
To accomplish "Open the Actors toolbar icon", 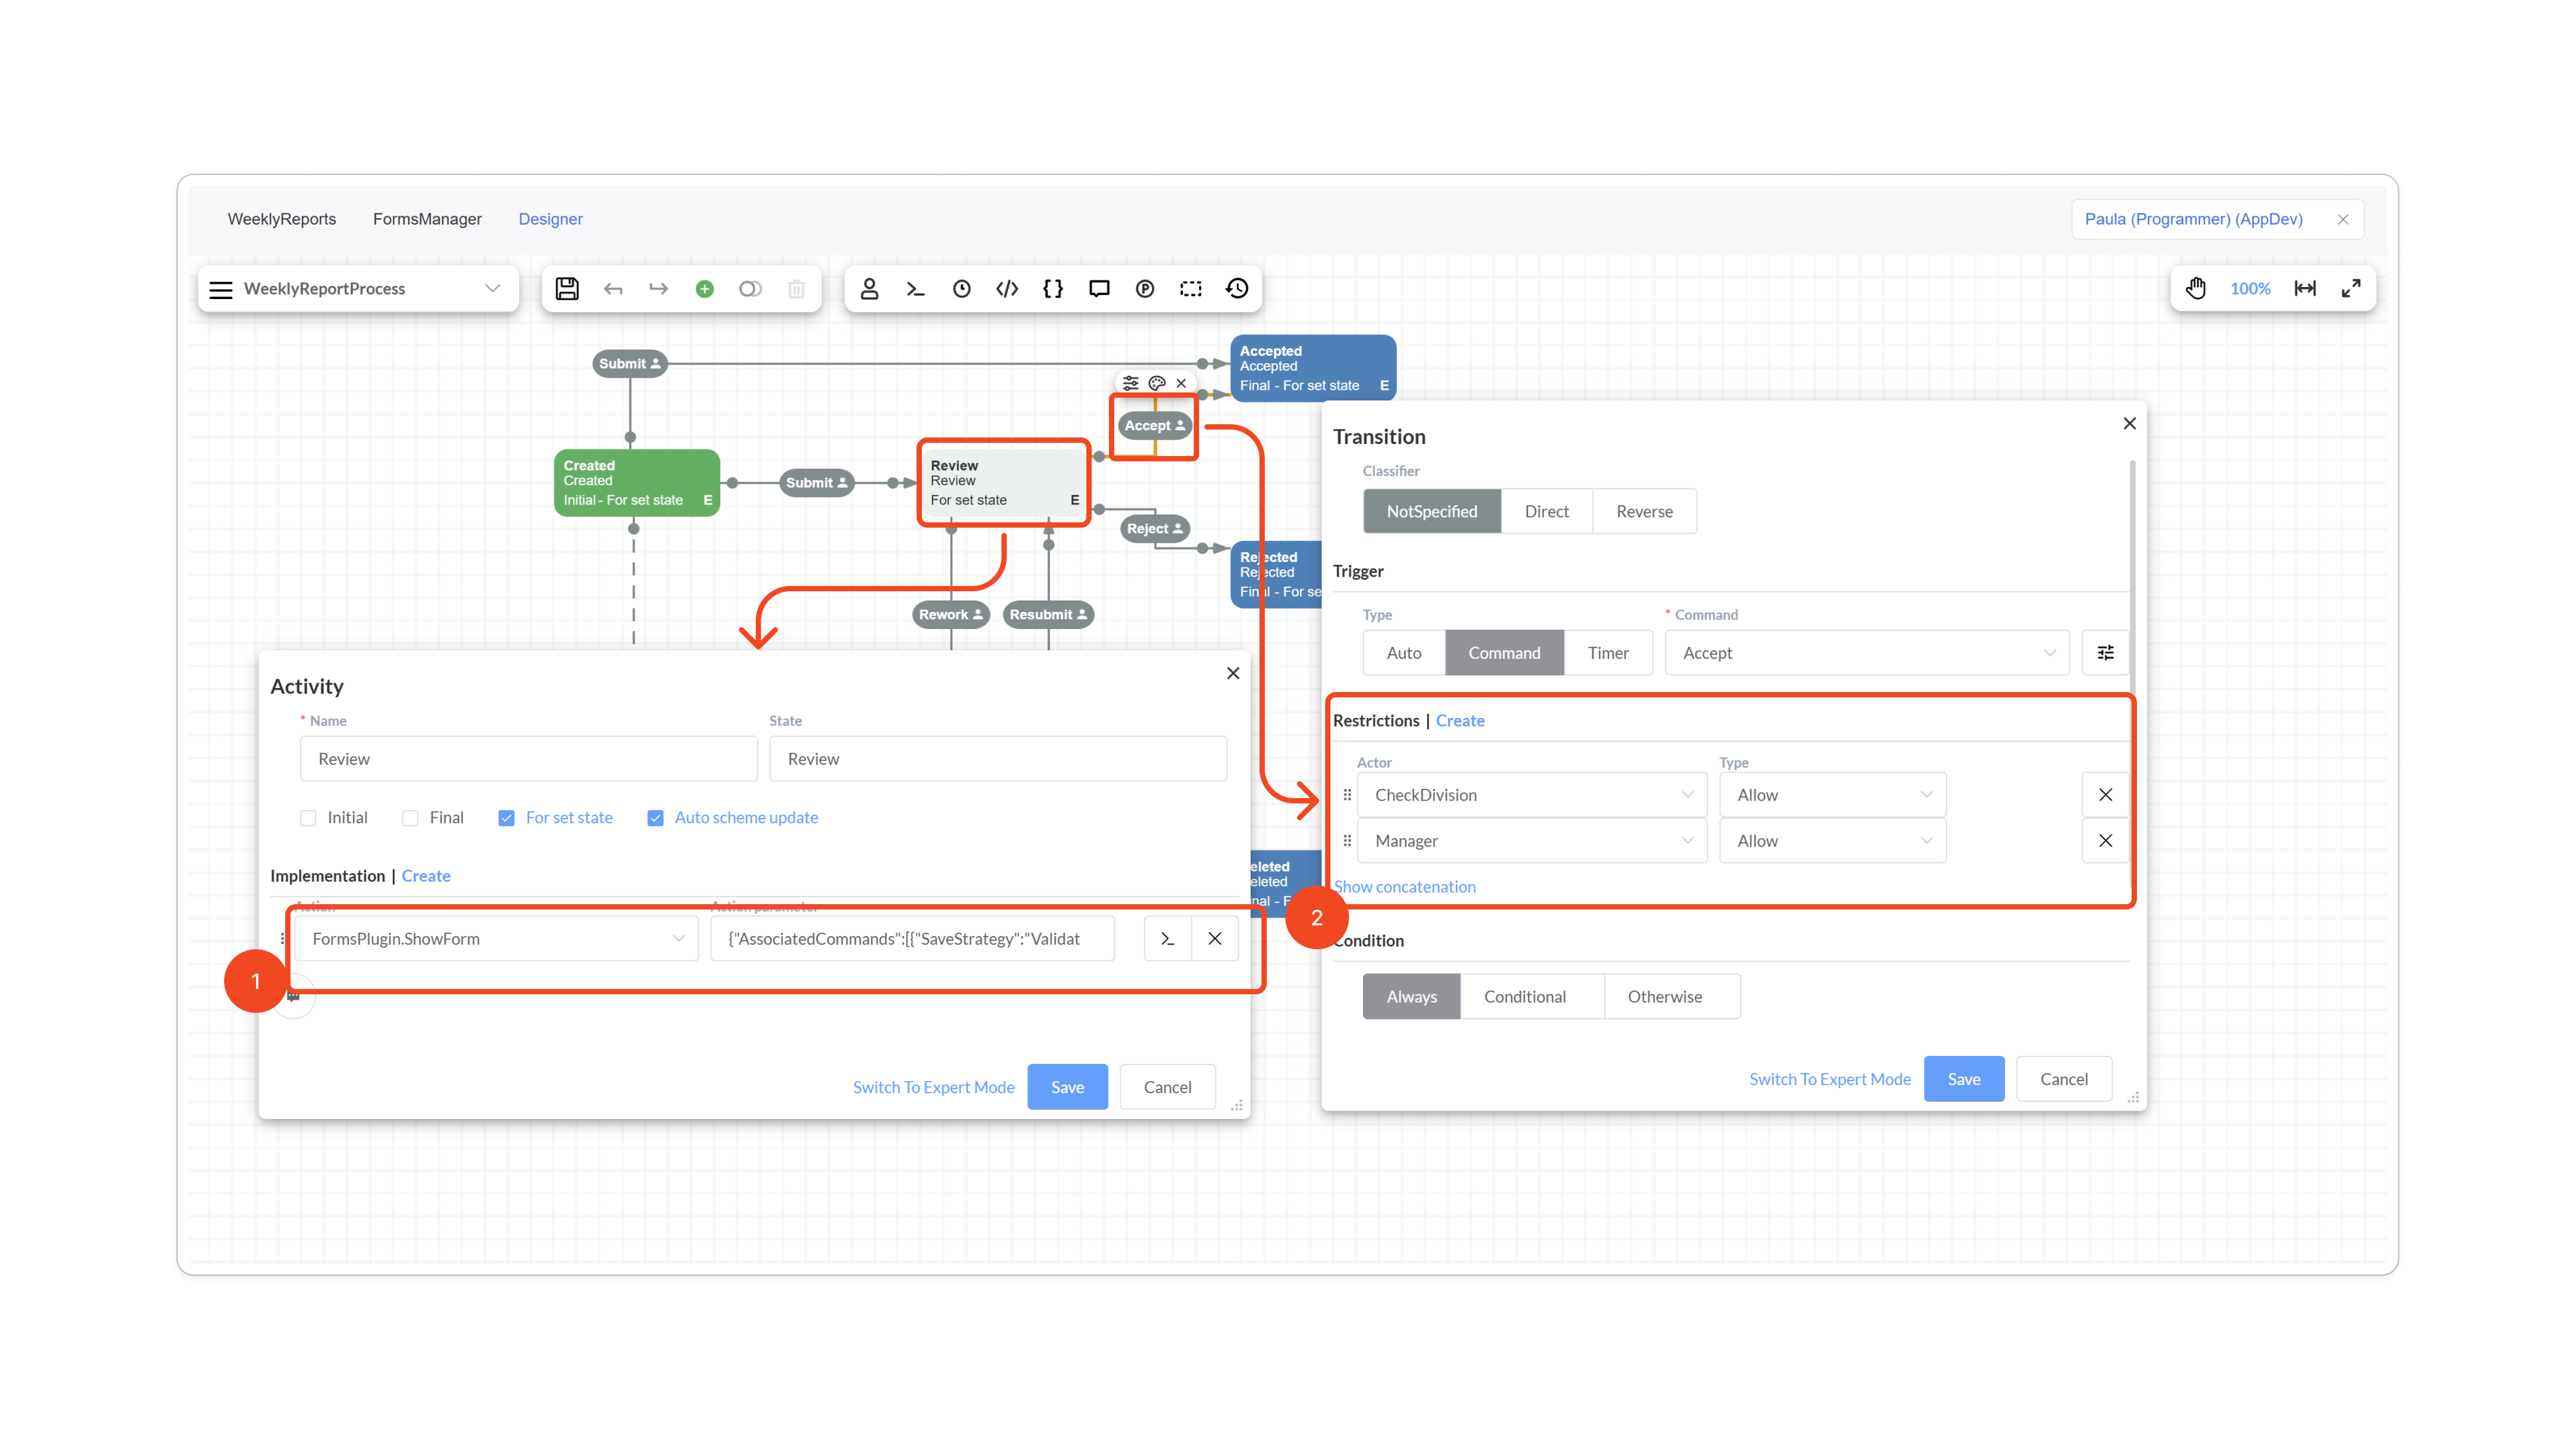I will (869, 289).
